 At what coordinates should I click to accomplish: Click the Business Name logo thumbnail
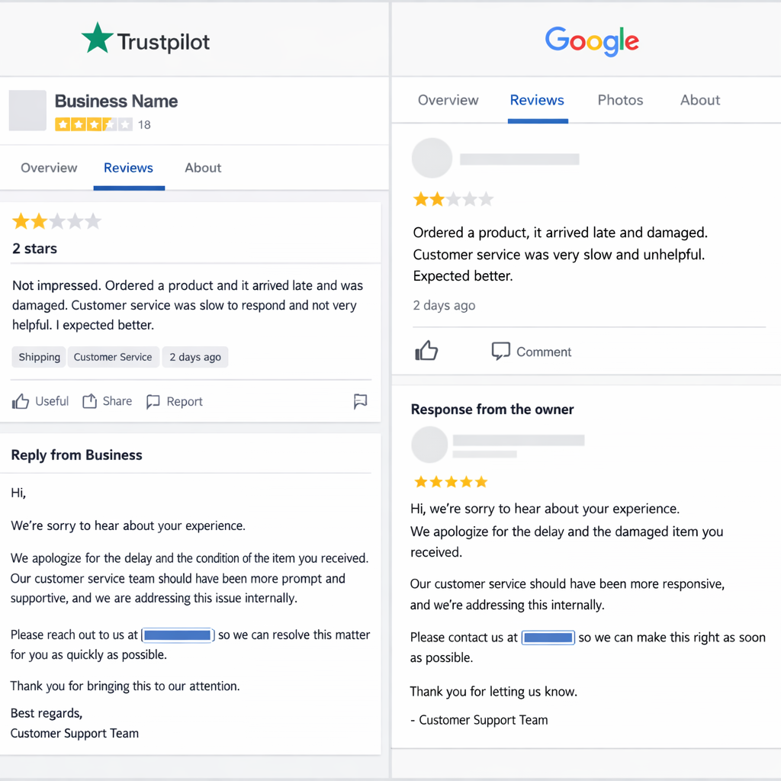tap(27, 111)
